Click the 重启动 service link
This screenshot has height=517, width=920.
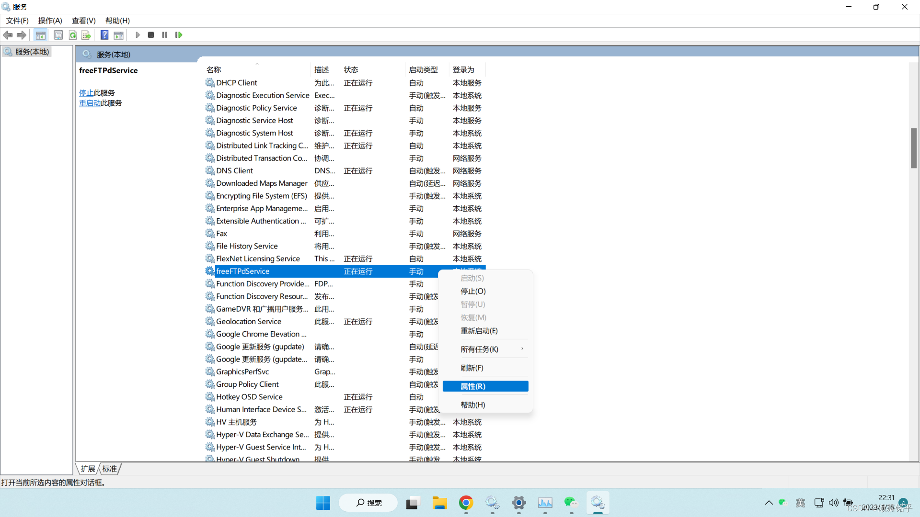(90, 103)
